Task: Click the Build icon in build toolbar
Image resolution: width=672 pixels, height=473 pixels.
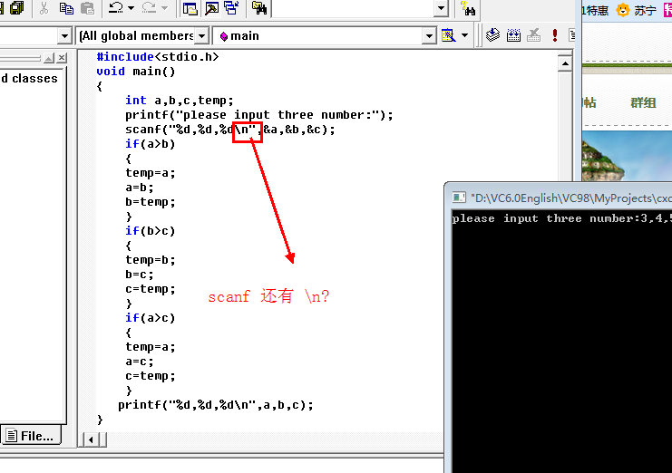Action: 513,35
